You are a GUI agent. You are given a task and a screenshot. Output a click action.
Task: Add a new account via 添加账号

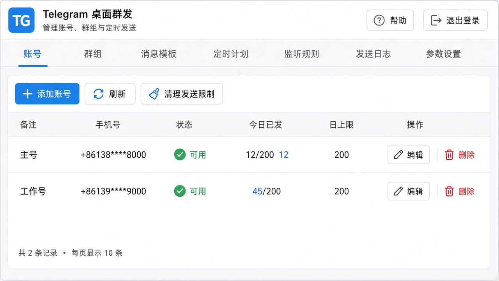coord(47,94)
